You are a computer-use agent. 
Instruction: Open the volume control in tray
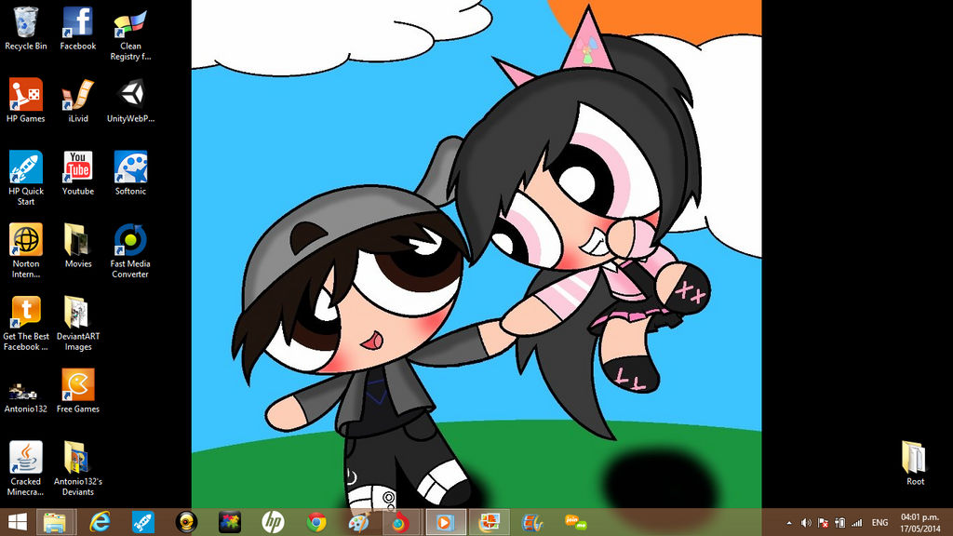(x=806, y=523)
